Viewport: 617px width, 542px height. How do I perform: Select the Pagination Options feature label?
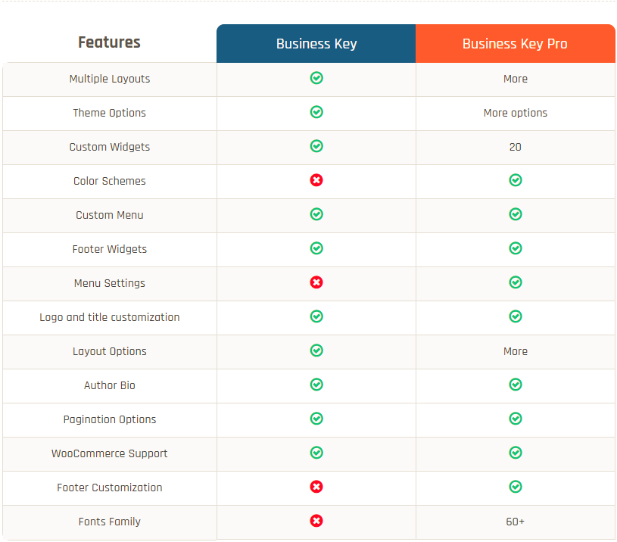click(x=109, y=419)
